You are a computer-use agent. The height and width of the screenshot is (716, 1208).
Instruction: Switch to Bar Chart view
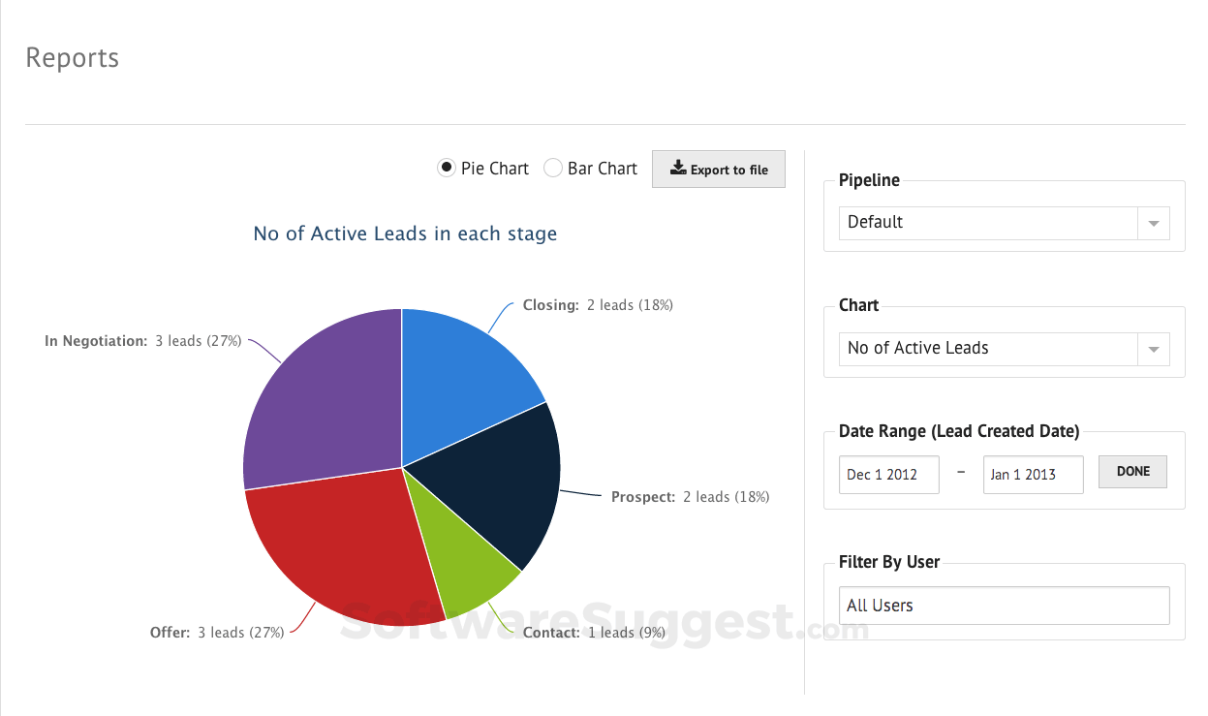point(553,167)
